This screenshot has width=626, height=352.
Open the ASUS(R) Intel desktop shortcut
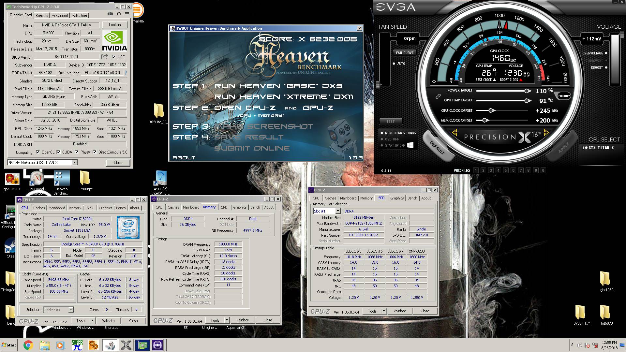click(161, 183)
